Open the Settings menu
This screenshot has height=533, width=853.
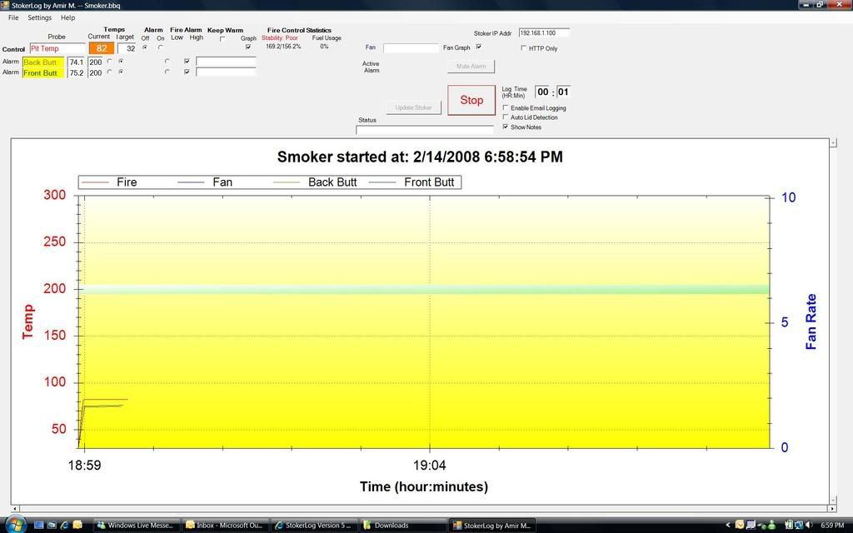pos(39,17)
